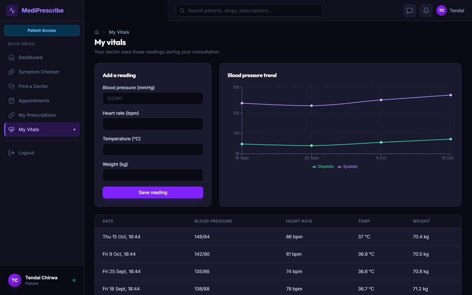Click the Dashboard house icon
Image resolution: width=472 pixels, height=295 pixels.
[x=11, y=57]
